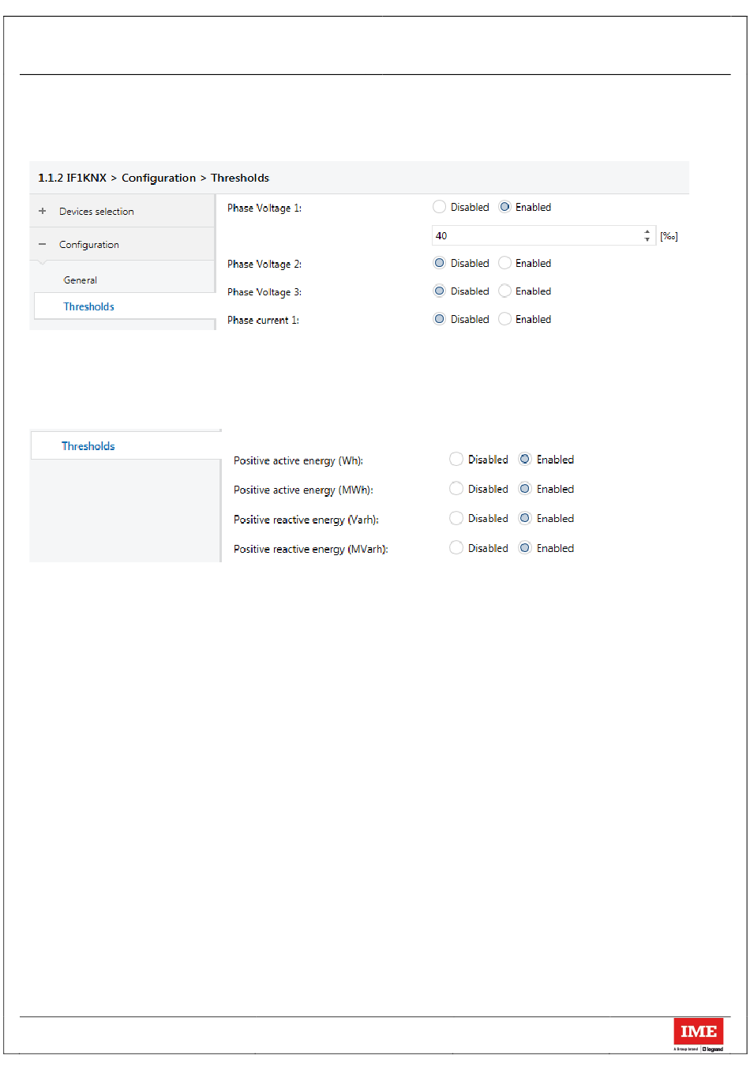The width and height of the screenshot is (750, 1089).
Task: Enable Phase Voltage 2 threshold
Action: [505, 264]
